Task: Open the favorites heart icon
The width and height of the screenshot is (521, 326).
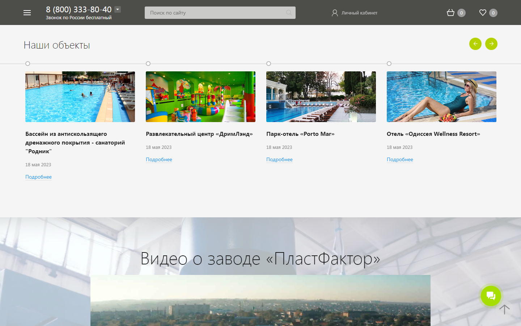Action: pyautogui.click(x=483, y=13)
